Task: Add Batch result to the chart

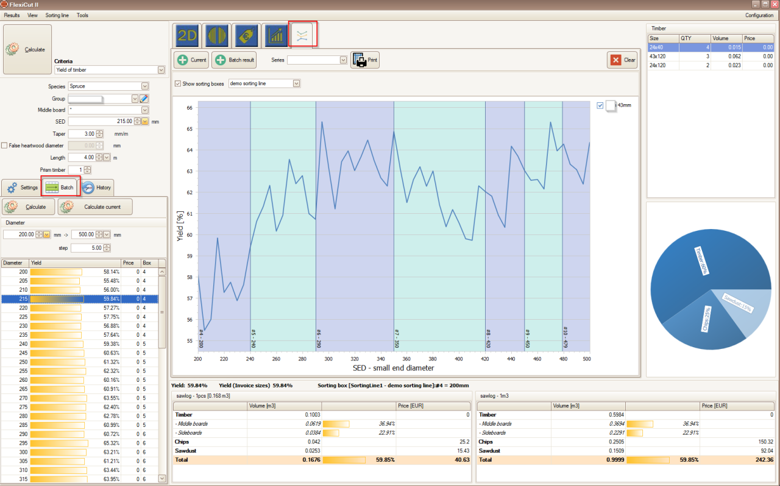Action: point(234,60)
